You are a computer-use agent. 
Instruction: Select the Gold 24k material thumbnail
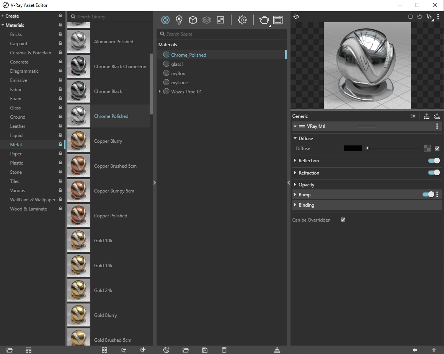pos(79,290)
